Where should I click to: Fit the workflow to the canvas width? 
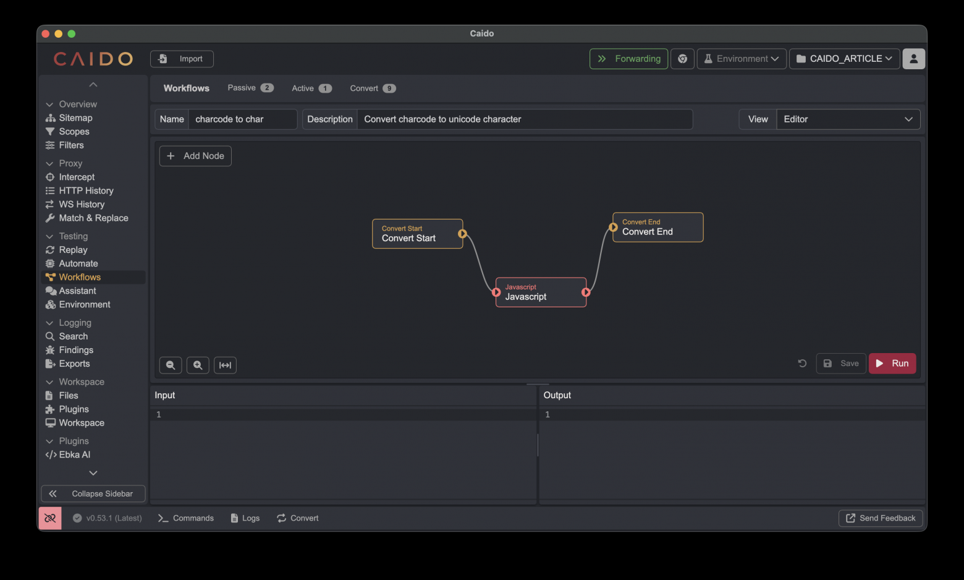click(x=225, y=365)
